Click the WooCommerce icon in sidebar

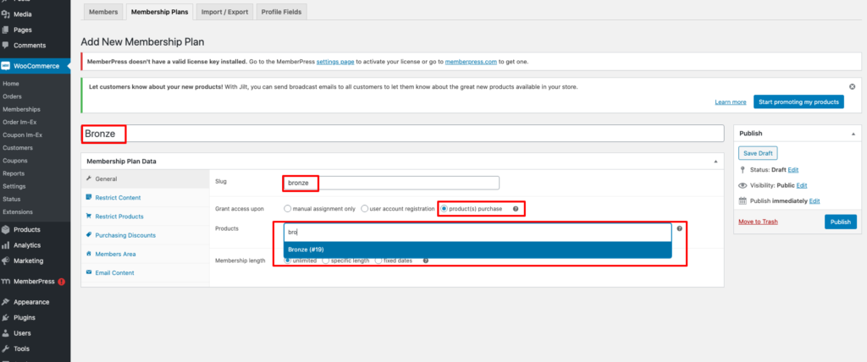coord(6,65)
